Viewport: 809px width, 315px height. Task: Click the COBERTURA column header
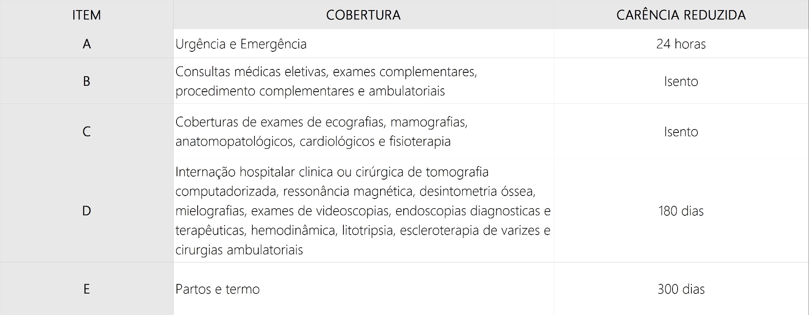pyautogui.click(x=363, y=15)
